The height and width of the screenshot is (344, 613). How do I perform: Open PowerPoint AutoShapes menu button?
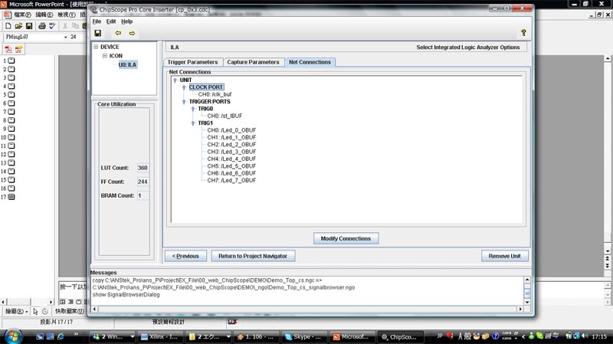tap(69, 312)
